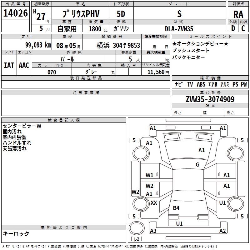
Task: Click inspector note ハンドルすれ
Action: [x=17, y=143]
